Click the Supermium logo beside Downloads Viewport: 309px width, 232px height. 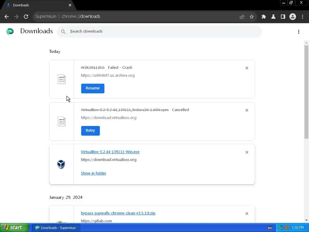tap(10, 31)
